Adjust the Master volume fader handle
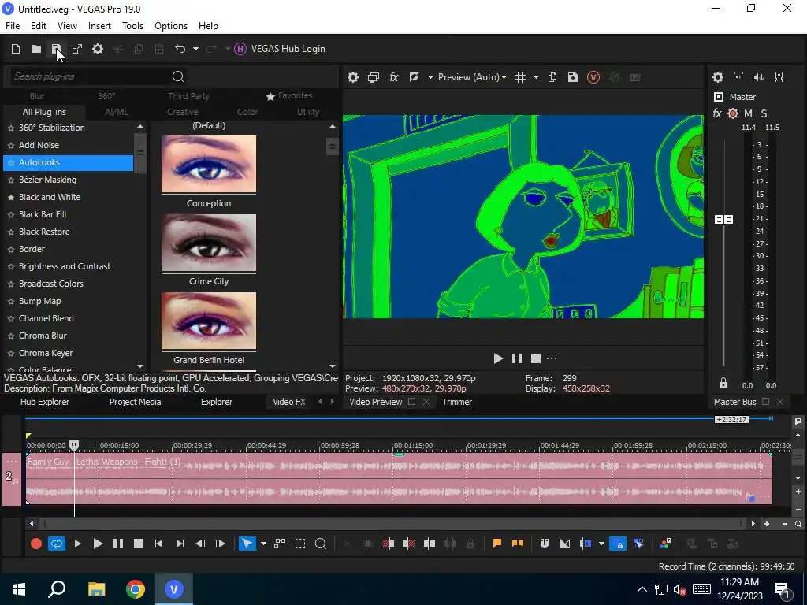Viewport: 807px width, 605px height. tap(723, 220)
